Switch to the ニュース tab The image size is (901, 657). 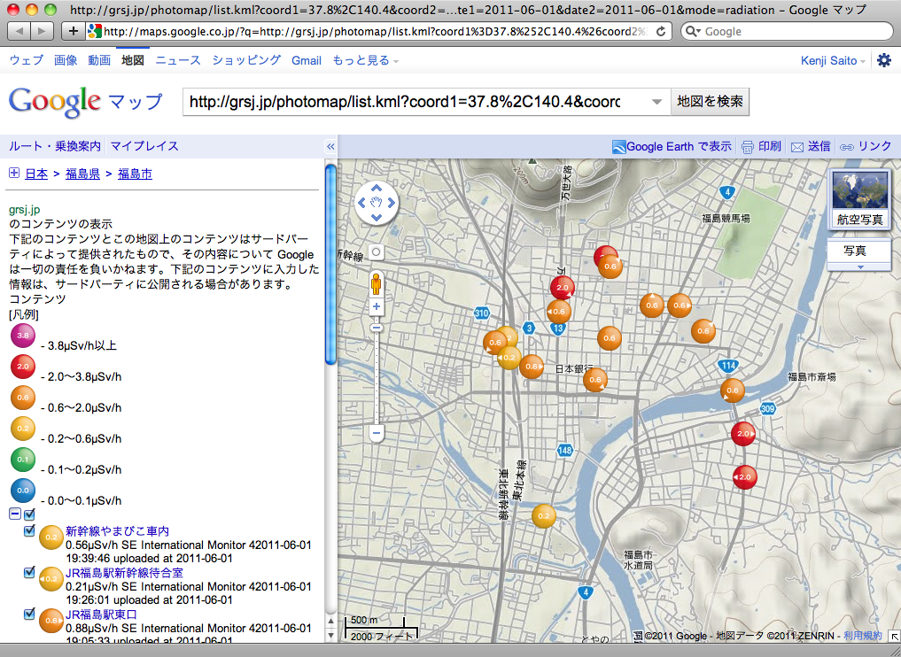pyautogui.click(x=178, y=60)
